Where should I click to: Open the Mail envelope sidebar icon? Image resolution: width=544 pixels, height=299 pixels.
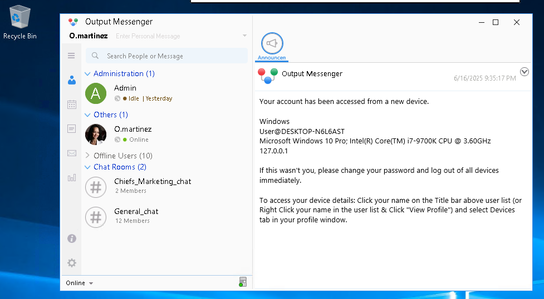pos(71,153)
